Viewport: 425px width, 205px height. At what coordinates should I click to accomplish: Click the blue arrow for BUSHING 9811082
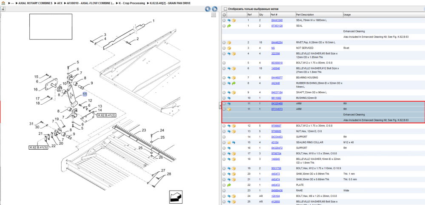click(x=229, y=98)
